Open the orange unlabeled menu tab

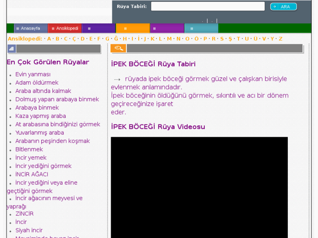133,28
